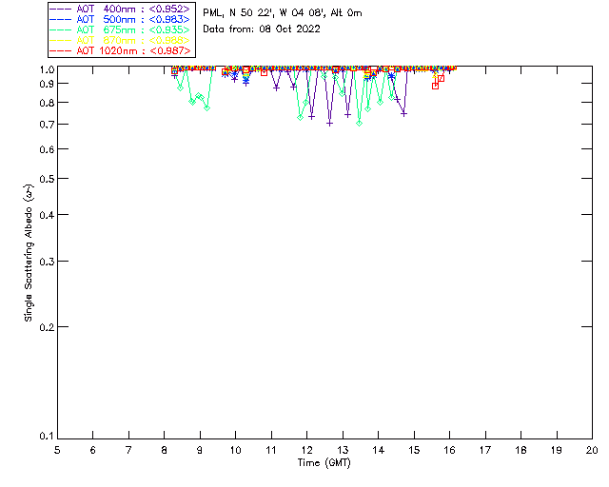Click the AOT 500nm legend entry

(x=120, y=19)
